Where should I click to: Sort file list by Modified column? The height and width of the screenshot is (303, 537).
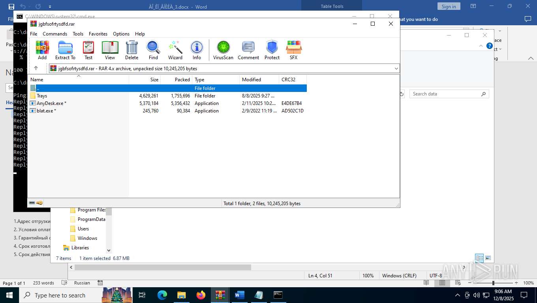[259, 79]
